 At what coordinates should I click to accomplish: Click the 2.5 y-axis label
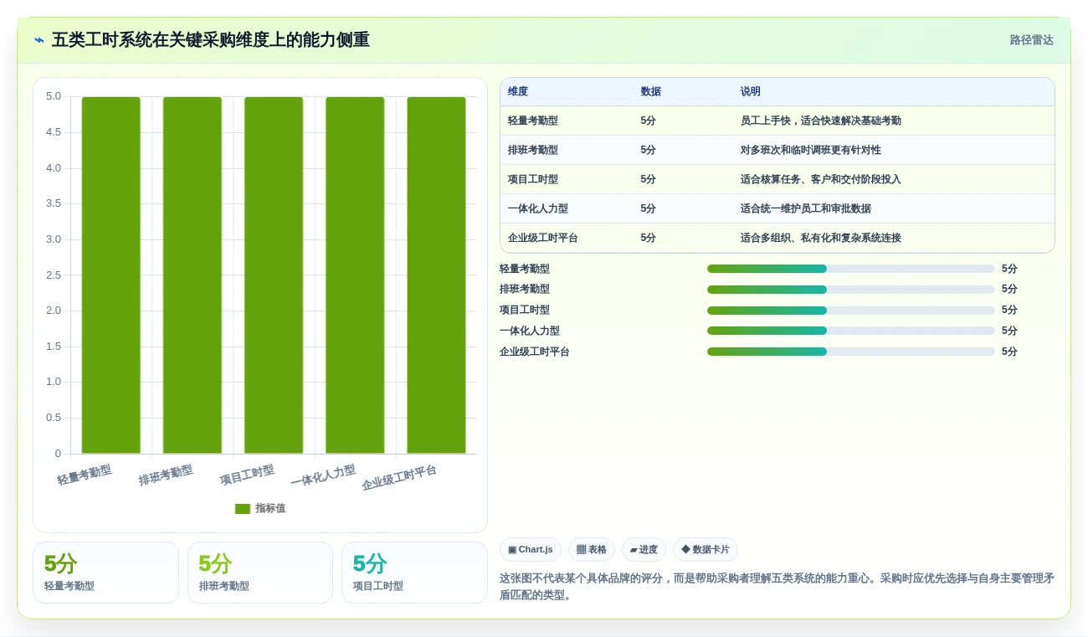pos(54,275)
